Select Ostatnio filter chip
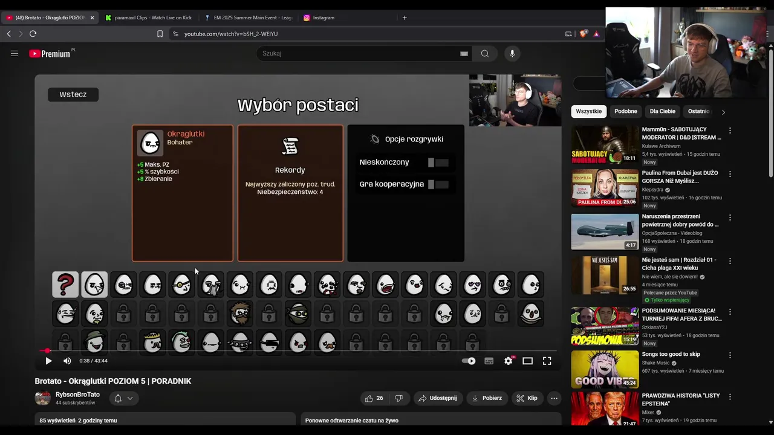This screenshot has height=435, width=774. coord(698,111)
